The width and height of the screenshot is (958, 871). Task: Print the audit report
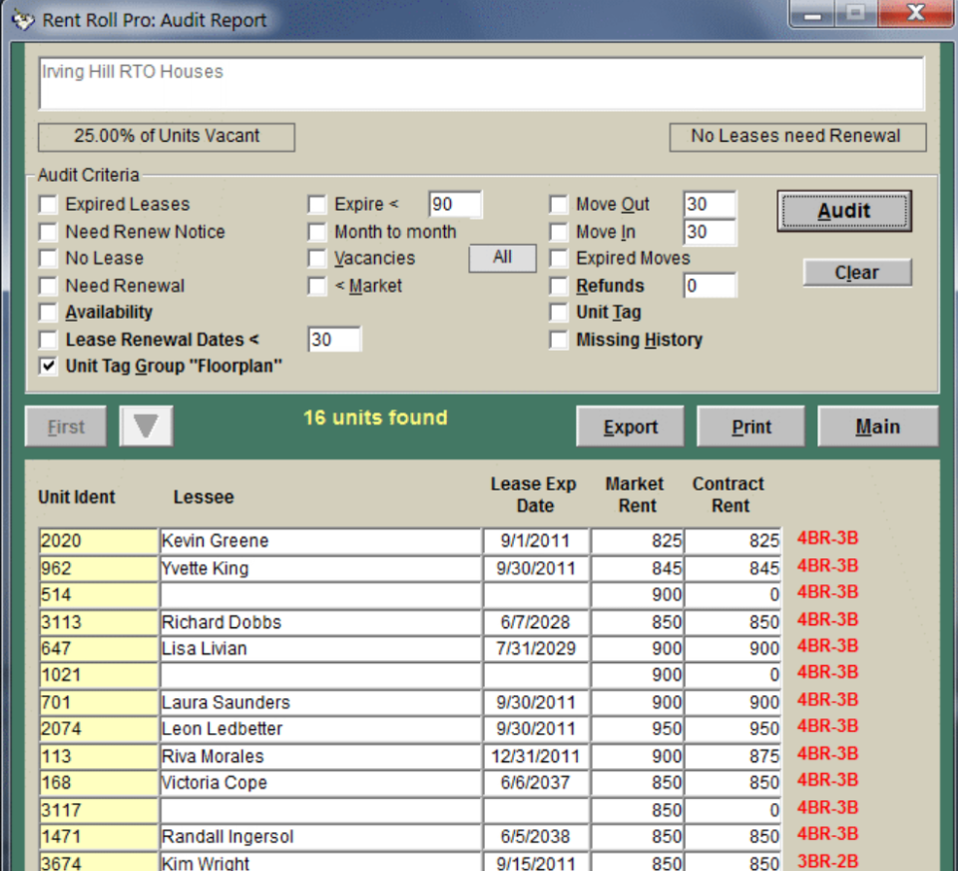tap(750, 426)
